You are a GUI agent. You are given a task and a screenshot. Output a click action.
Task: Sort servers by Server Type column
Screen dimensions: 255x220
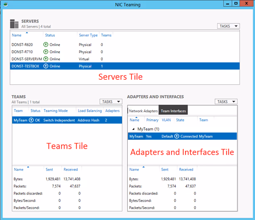(x=88, y=35)
